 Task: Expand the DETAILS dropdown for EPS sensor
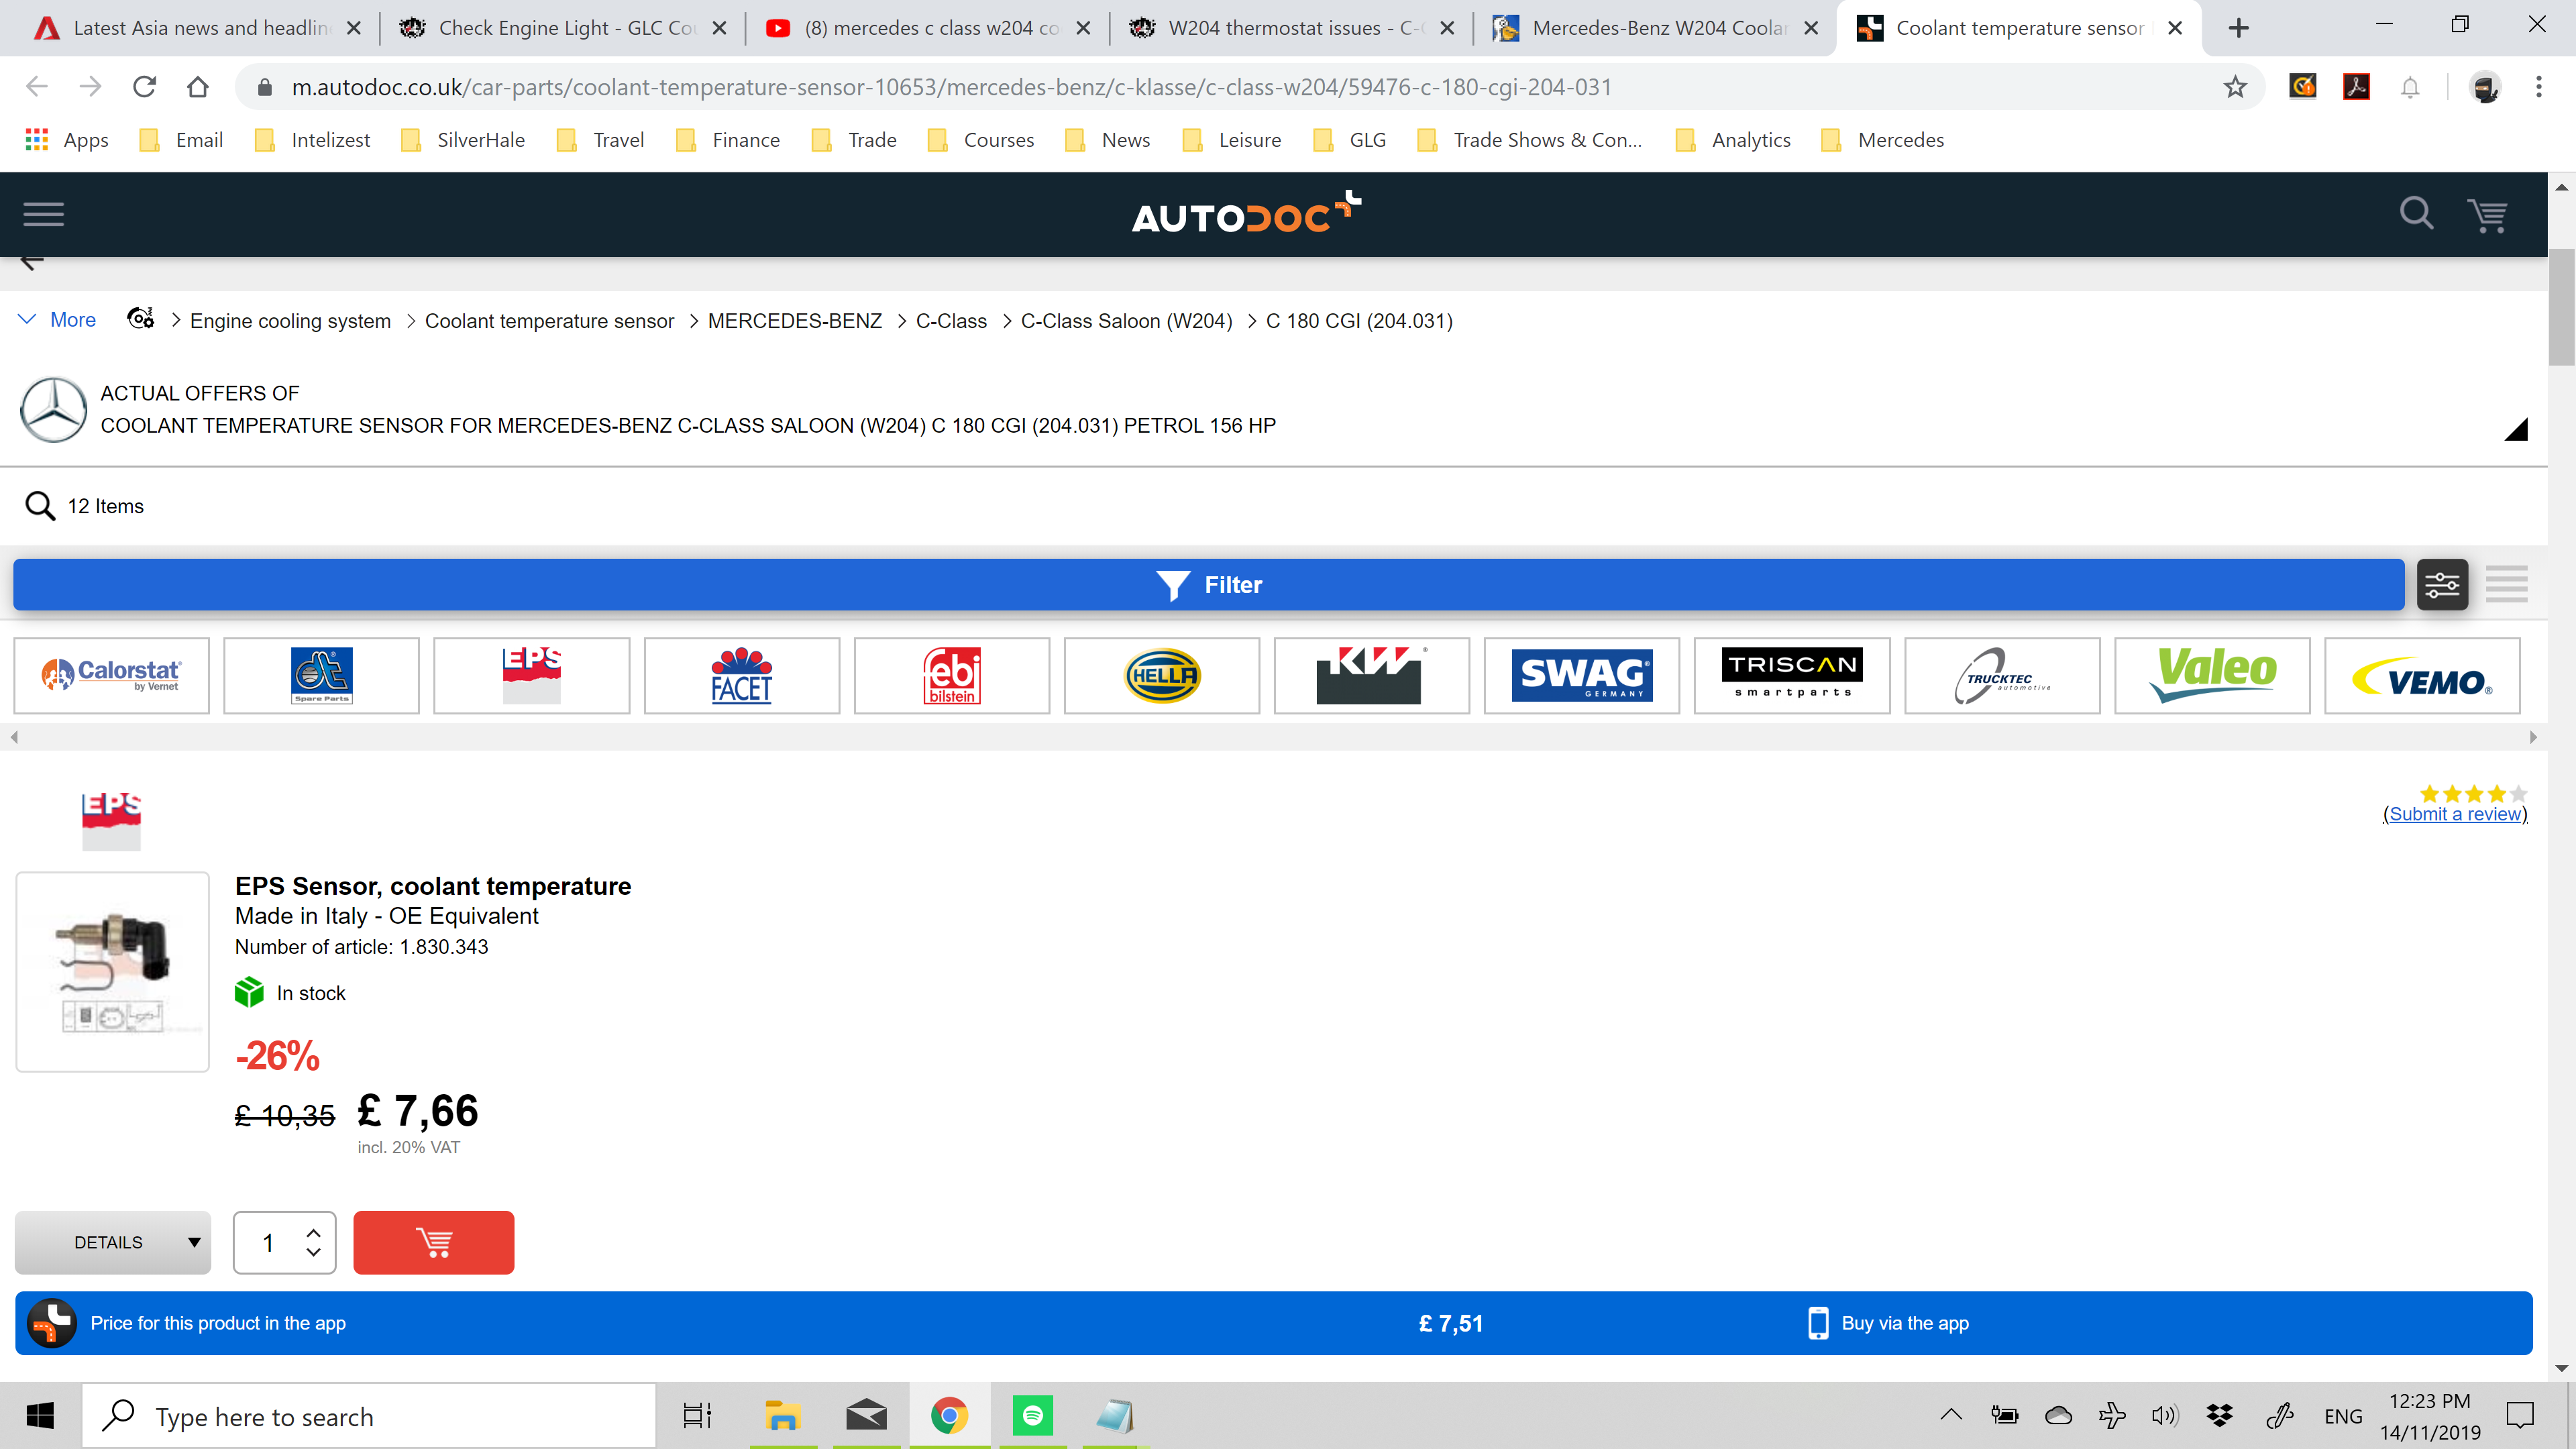tap(113, 1242)
